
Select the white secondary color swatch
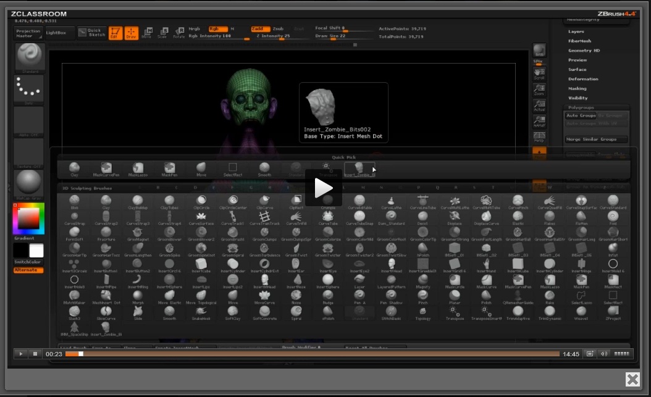tap(36, 251)
